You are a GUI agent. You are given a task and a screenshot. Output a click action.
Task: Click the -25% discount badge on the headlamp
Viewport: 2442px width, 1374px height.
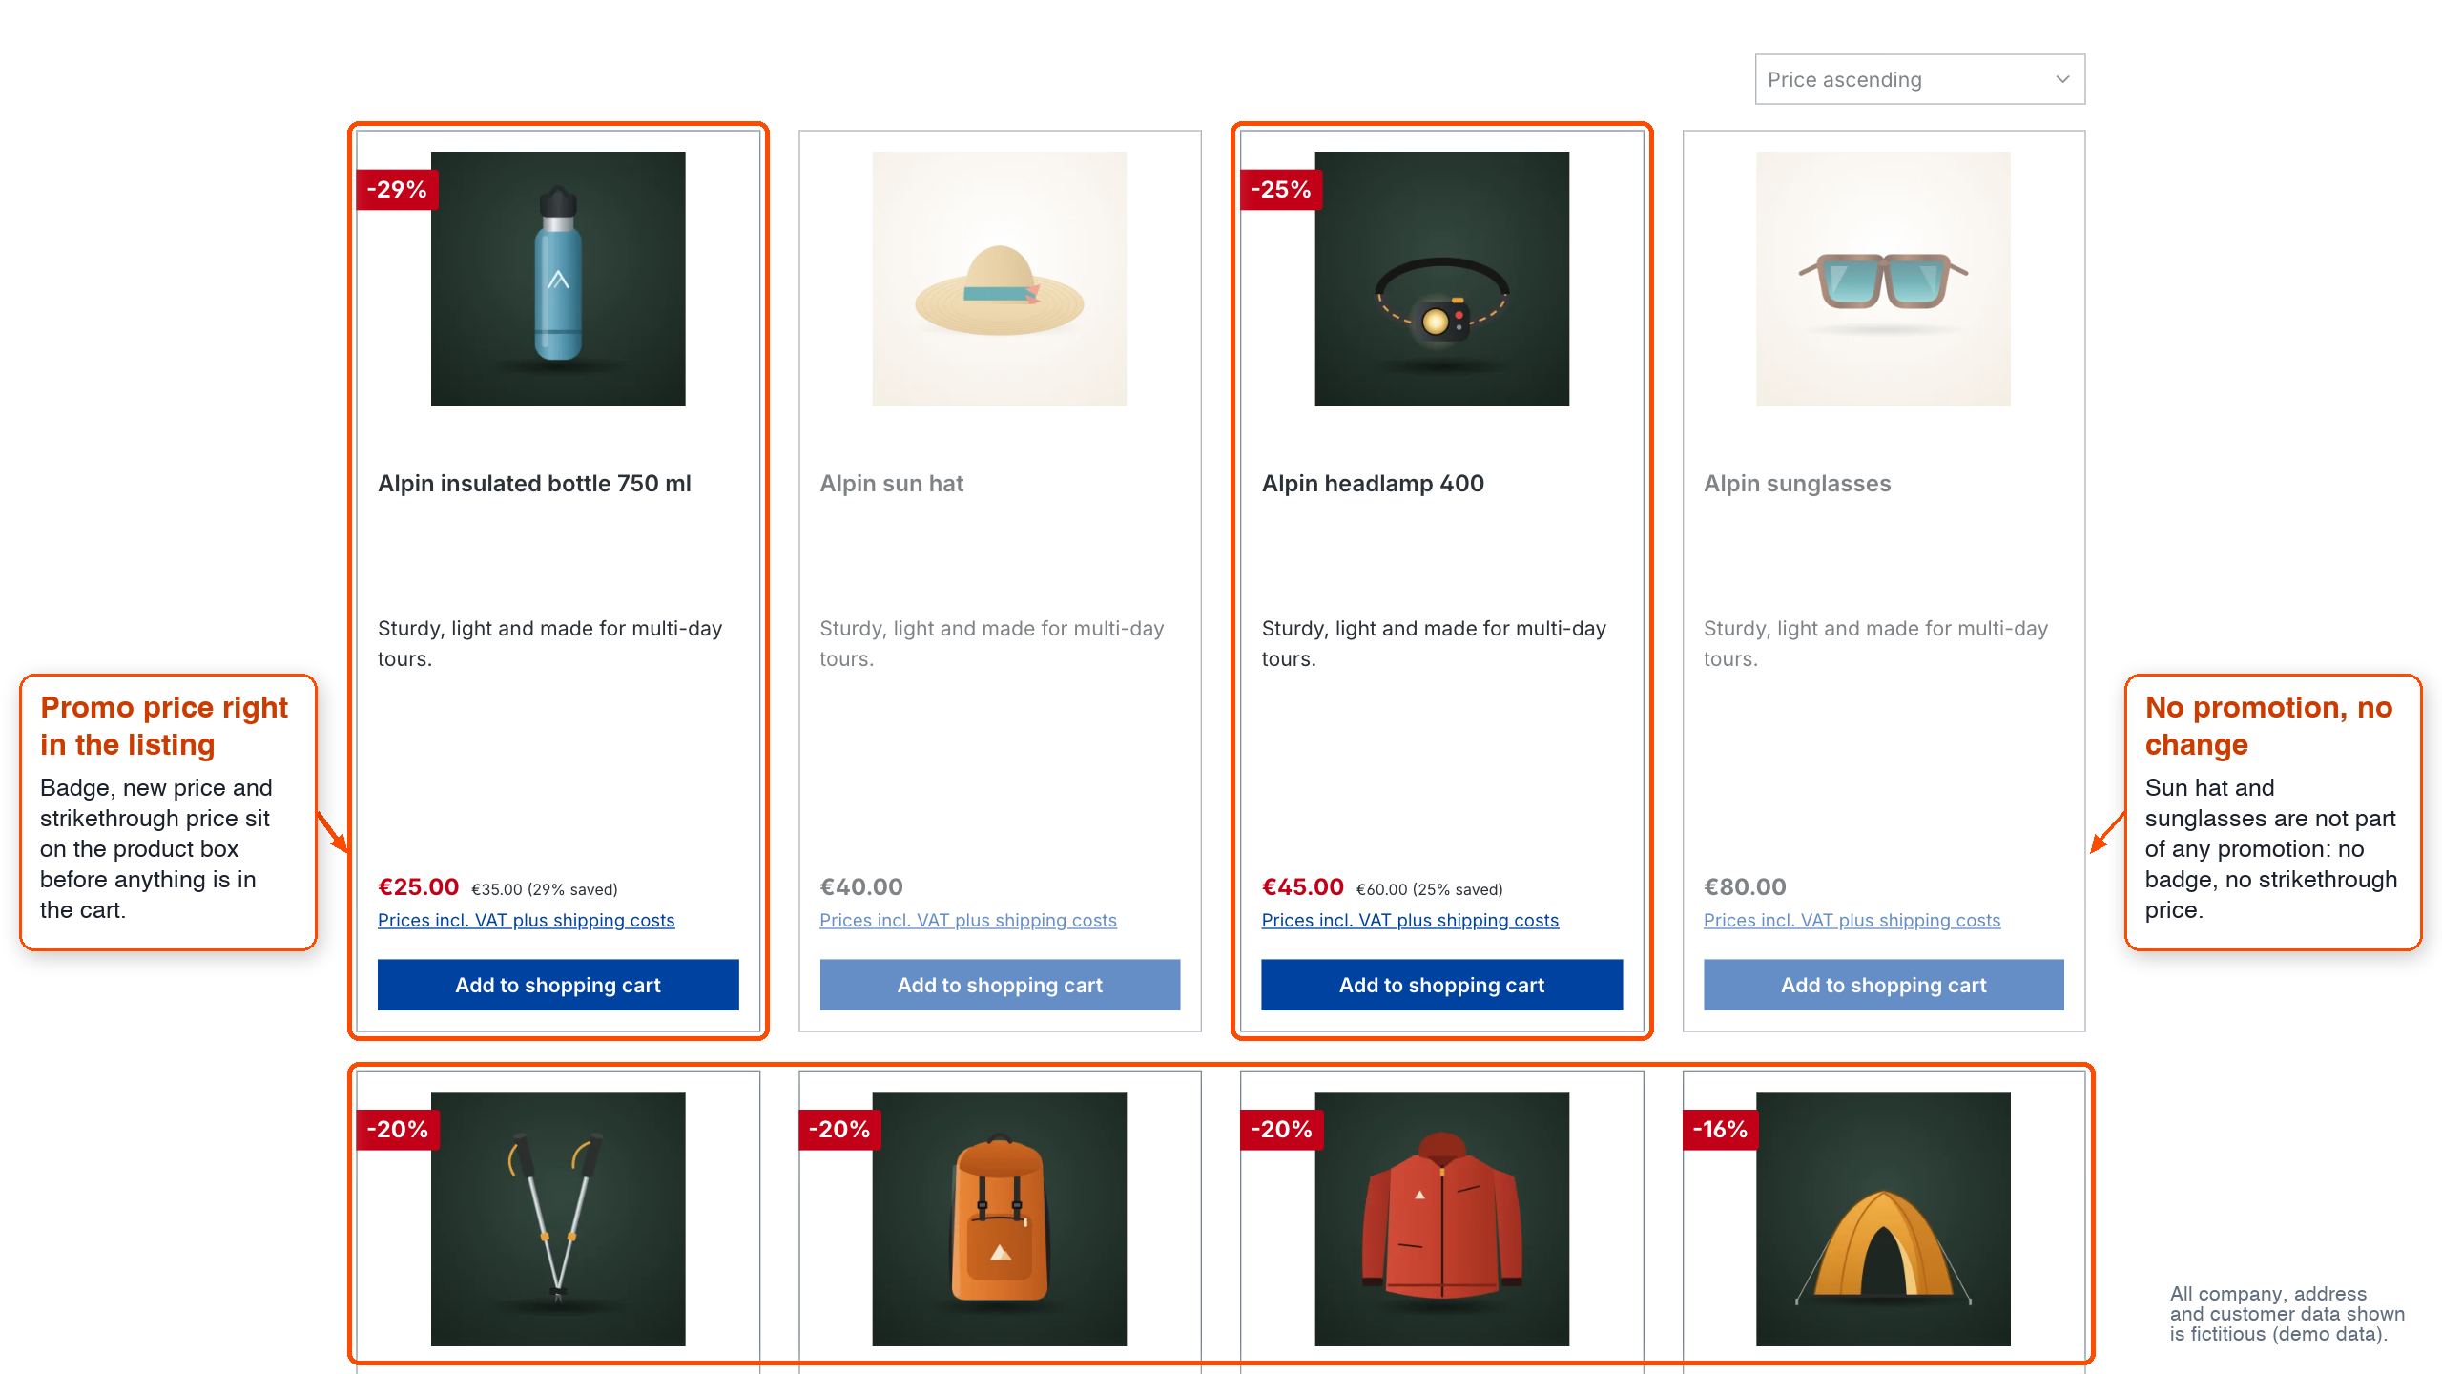click(x=1281, y=189)
